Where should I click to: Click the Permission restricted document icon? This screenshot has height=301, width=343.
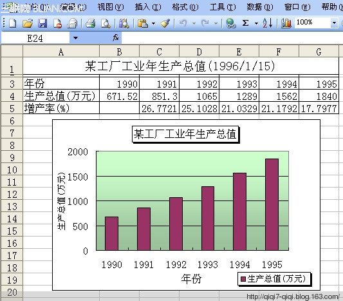tap(57, 23)
